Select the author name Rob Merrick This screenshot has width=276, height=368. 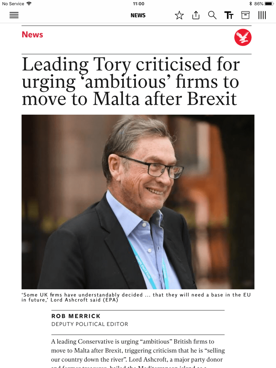tap(76, 316)
